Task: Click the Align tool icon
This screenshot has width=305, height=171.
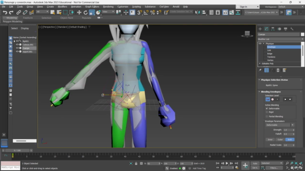Action: [204, 12]
